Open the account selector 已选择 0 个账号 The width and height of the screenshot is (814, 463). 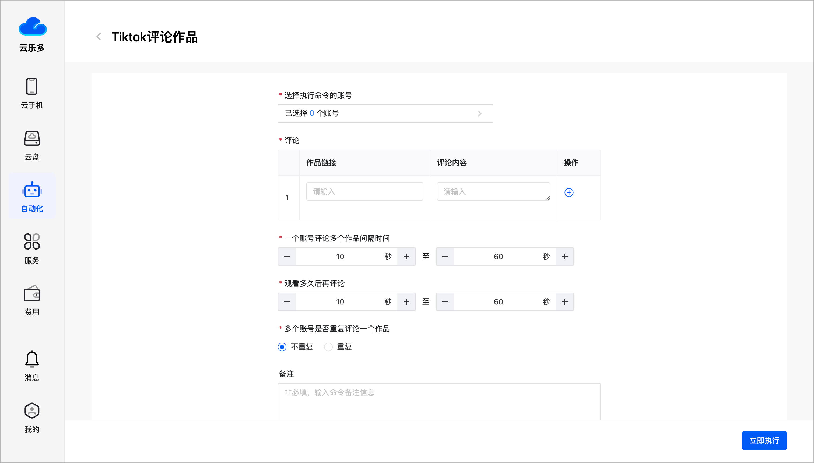[x=385, y=114]
